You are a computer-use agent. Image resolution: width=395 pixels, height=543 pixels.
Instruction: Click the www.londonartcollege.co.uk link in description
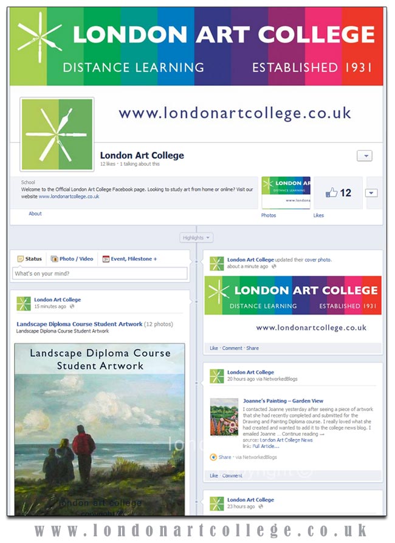tap(69, 197)
